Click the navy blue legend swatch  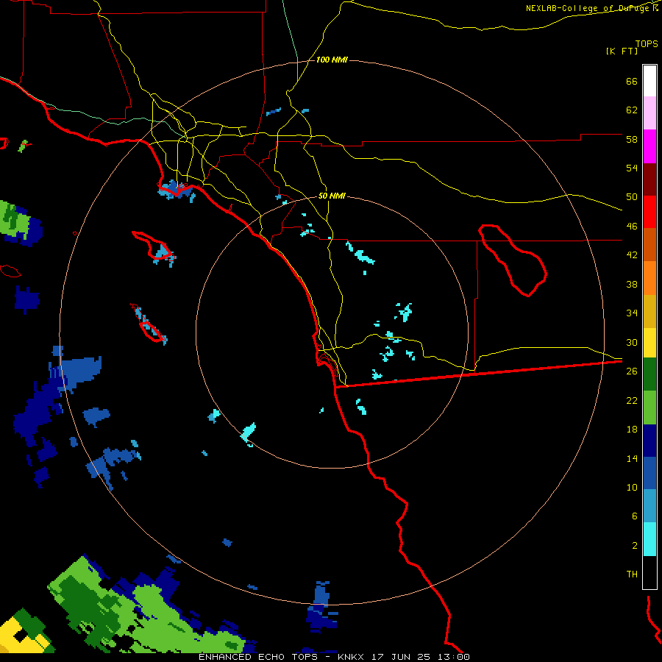click(649, 441)
